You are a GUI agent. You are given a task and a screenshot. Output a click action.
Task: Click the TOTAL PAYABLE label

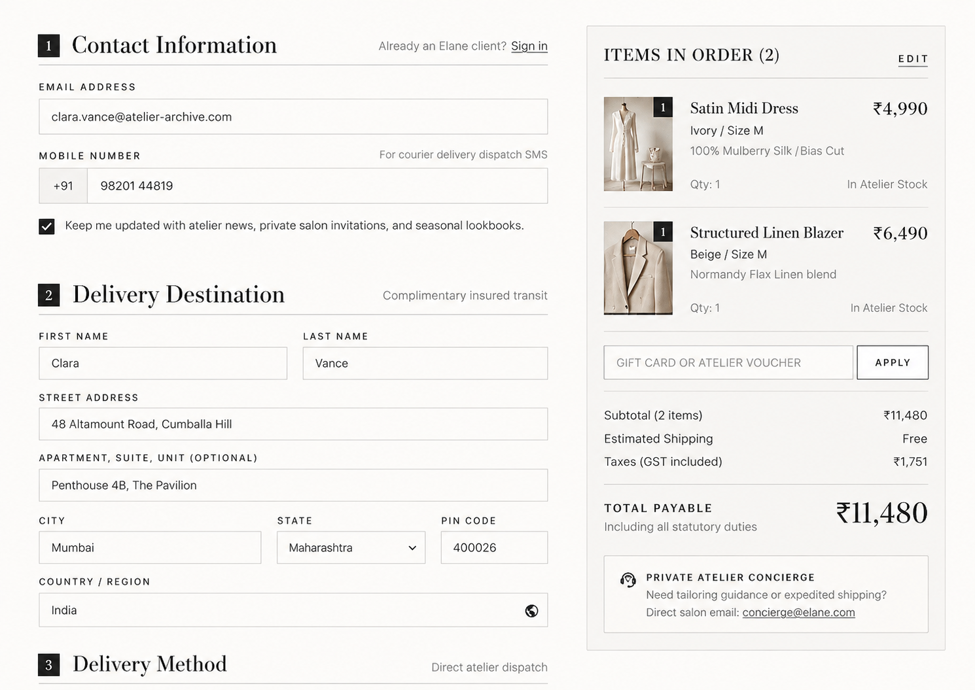coord(658,508)
